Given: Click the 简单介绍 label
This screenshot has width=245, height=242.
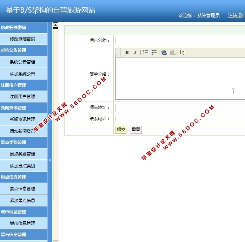Looking at the screenshot, I should (99, 74).
